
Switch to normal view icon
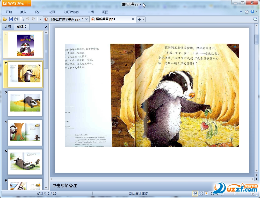pyautogui.click(x=195, y=193)
